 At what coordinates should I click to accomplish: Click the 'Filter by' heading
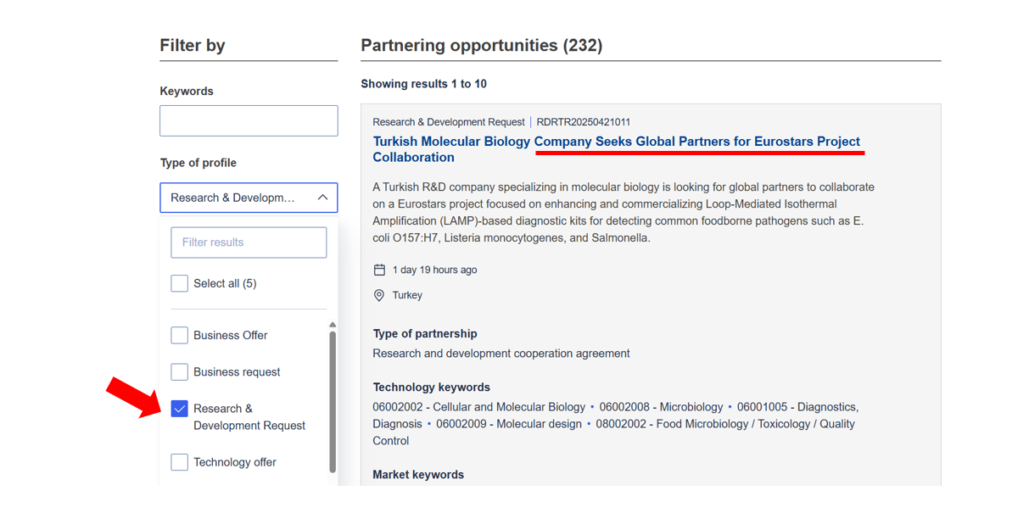pyautogui.click(x=193, y=46)
